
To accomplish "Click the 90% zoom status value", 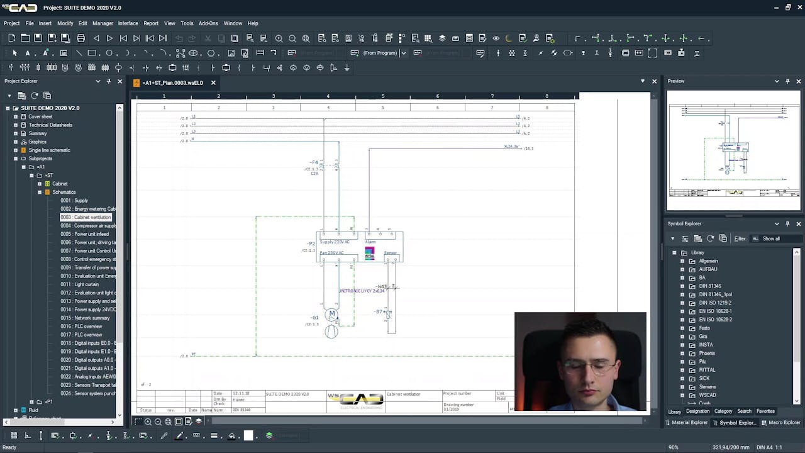I will click(673, 447).
